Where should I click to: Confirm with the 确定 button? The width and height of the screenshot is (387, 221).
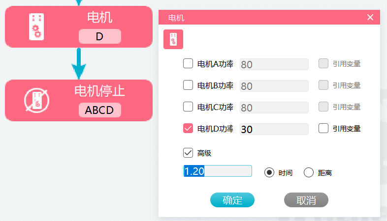click(x=232, y=200)
